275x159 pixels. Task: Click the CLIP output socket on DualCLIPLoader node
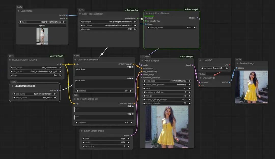[63, 64]
